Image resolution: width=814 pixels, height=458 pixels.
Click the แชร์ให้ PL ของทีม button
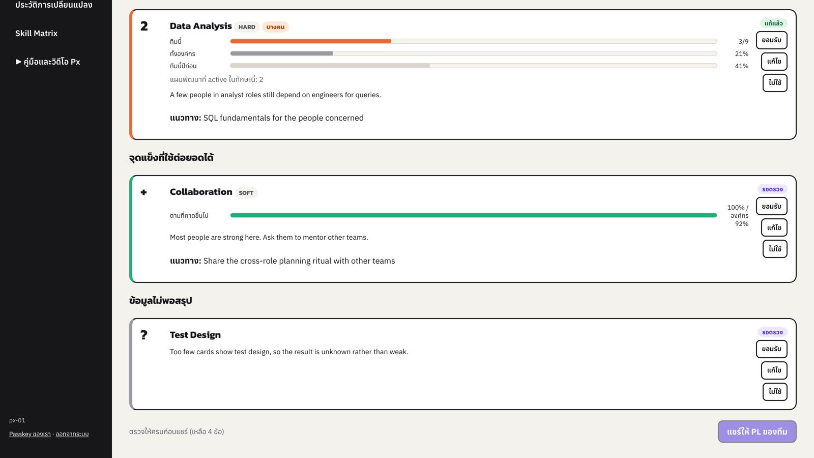point(757,432)
